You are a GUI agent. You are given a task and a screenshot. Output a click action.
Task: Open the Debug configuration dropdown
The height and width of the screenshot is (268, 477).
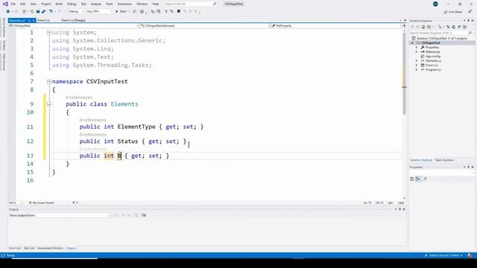(76, 12)
